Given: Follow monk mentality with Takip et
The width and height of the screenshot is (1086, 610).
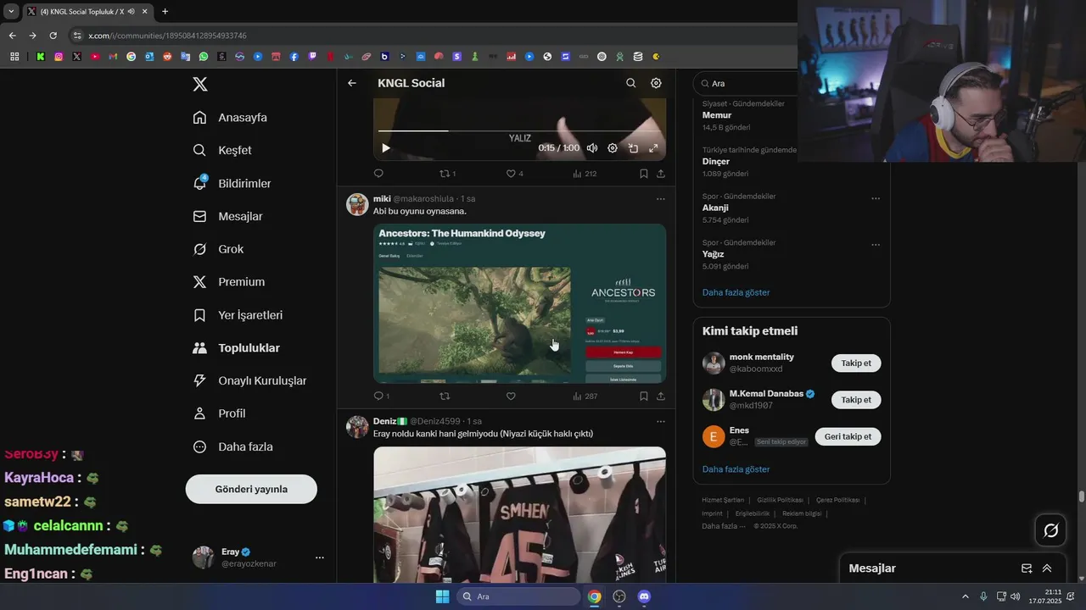Looking at the screenshot, I should 856,363.
